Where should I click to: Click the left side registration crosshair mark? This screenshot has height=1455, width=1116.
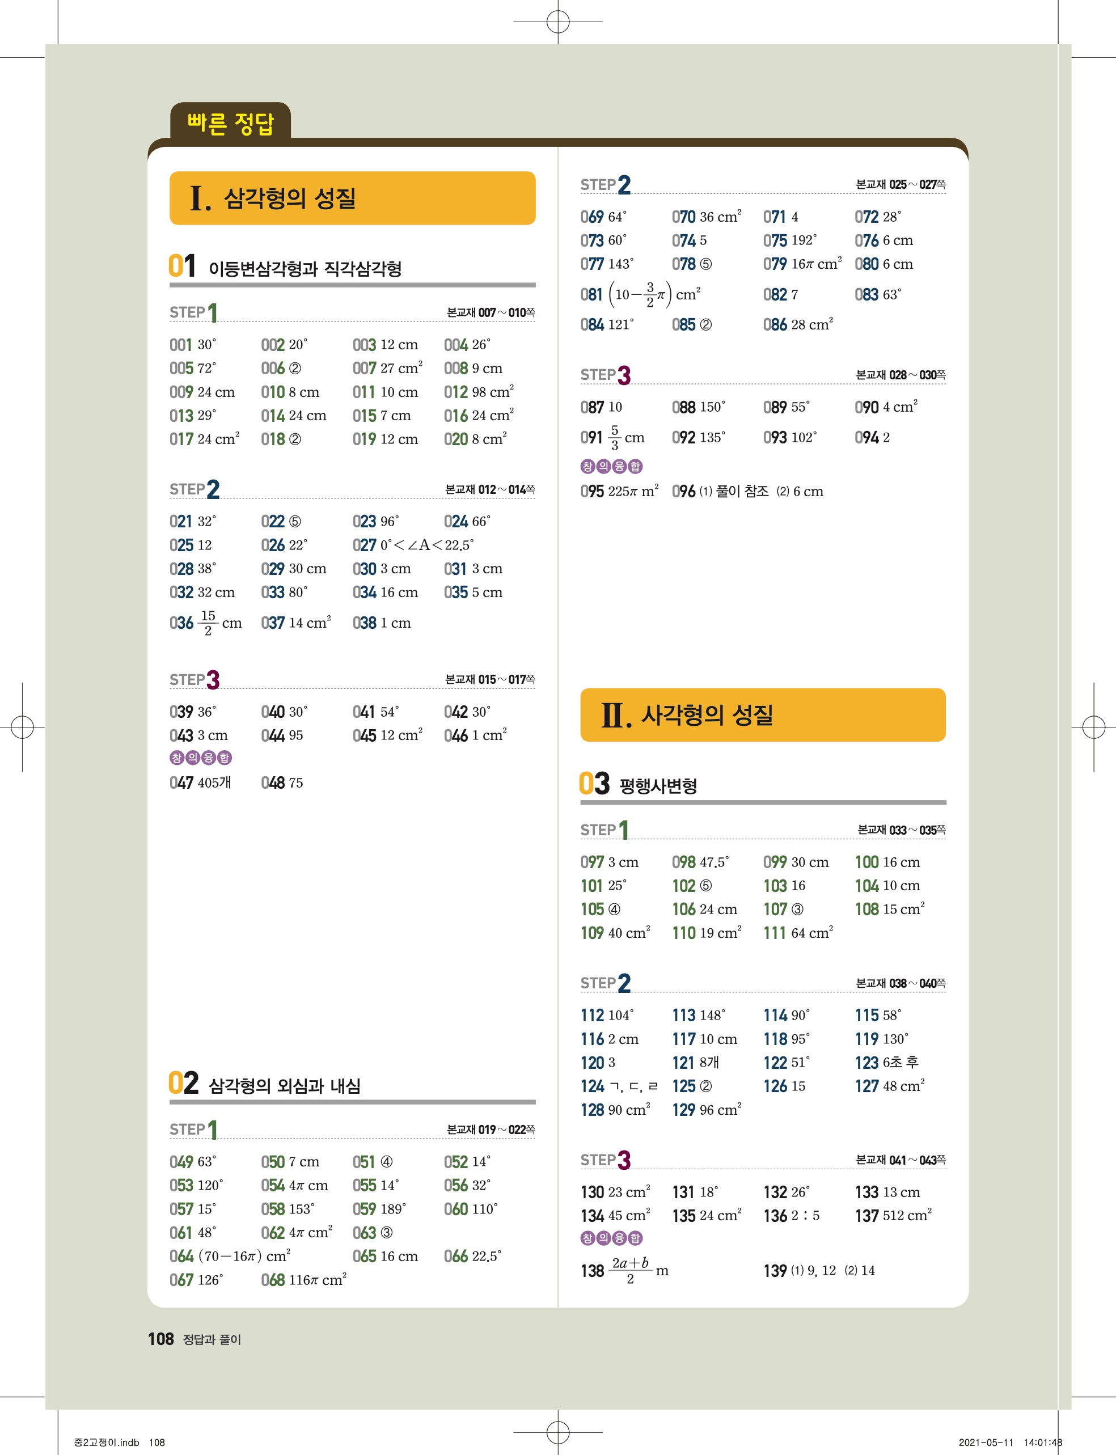pyautogui.click(x=22, y=727)
